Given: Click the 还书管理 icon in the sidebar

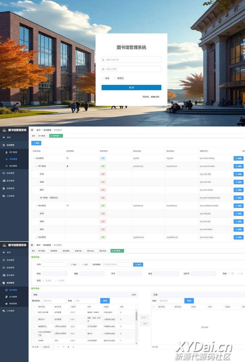Looking at the screenshot, I should pyautogui.click(x=7, y=297).
